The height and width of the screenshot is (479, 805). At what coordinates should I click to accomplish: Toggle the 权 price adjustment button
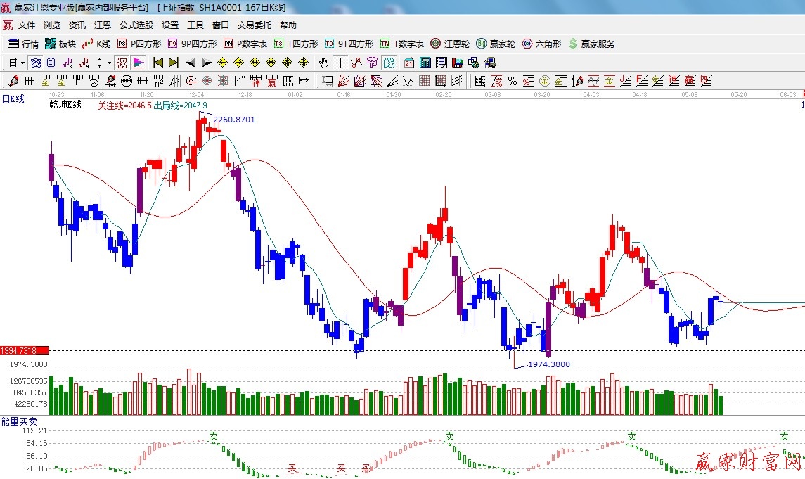(x=121, y=63)
